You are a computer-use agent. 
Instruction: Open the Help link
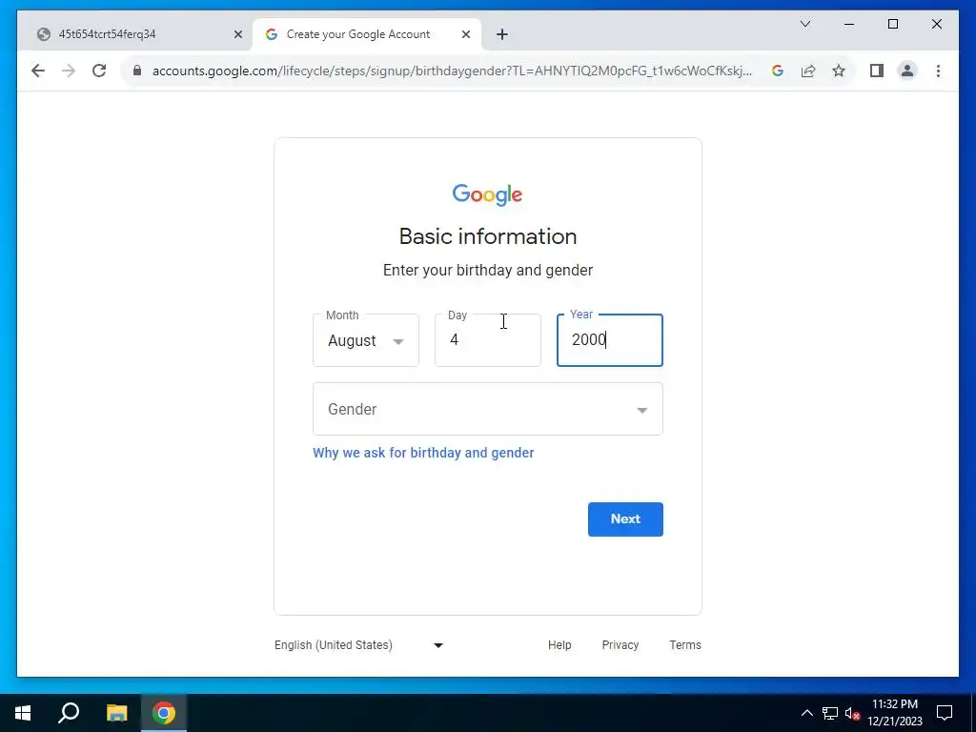click(559, 645)
